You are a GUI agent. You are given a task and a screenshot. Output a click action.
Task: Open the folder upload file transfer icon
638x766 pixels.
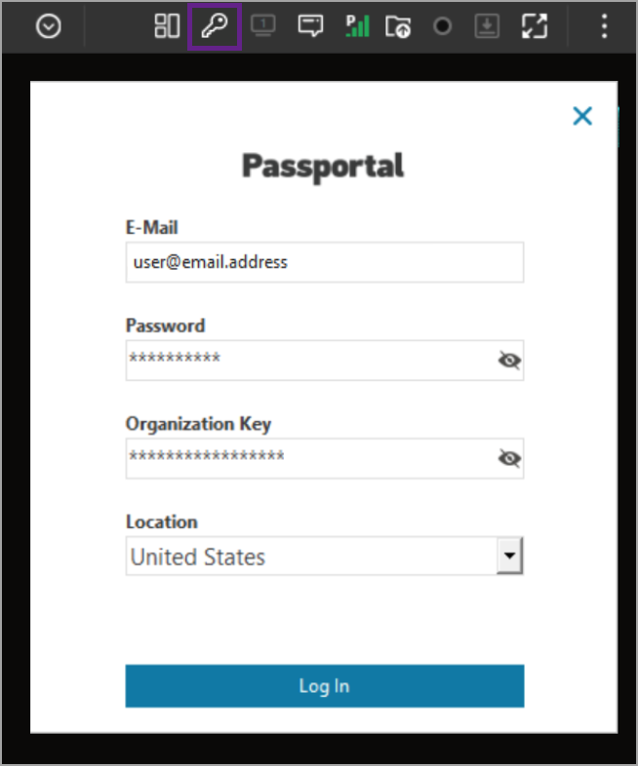(x=398, y=26)
